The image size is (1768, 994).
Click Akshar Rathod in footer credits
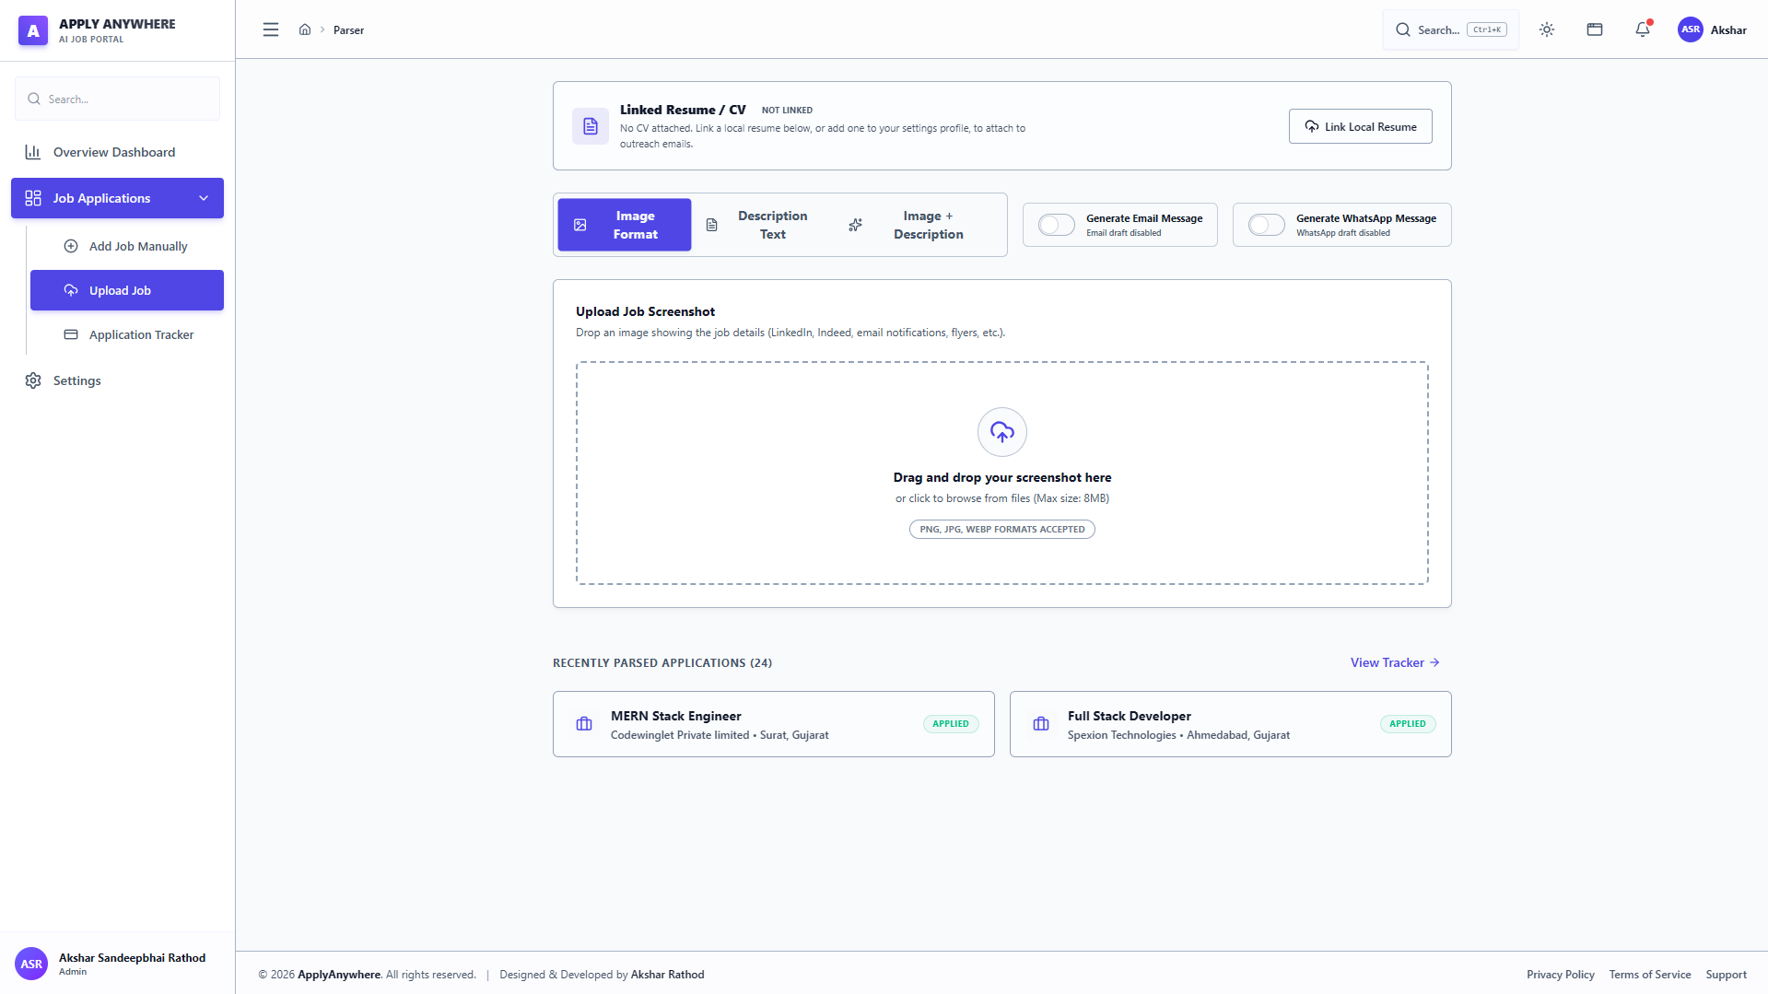pos(667,974)
